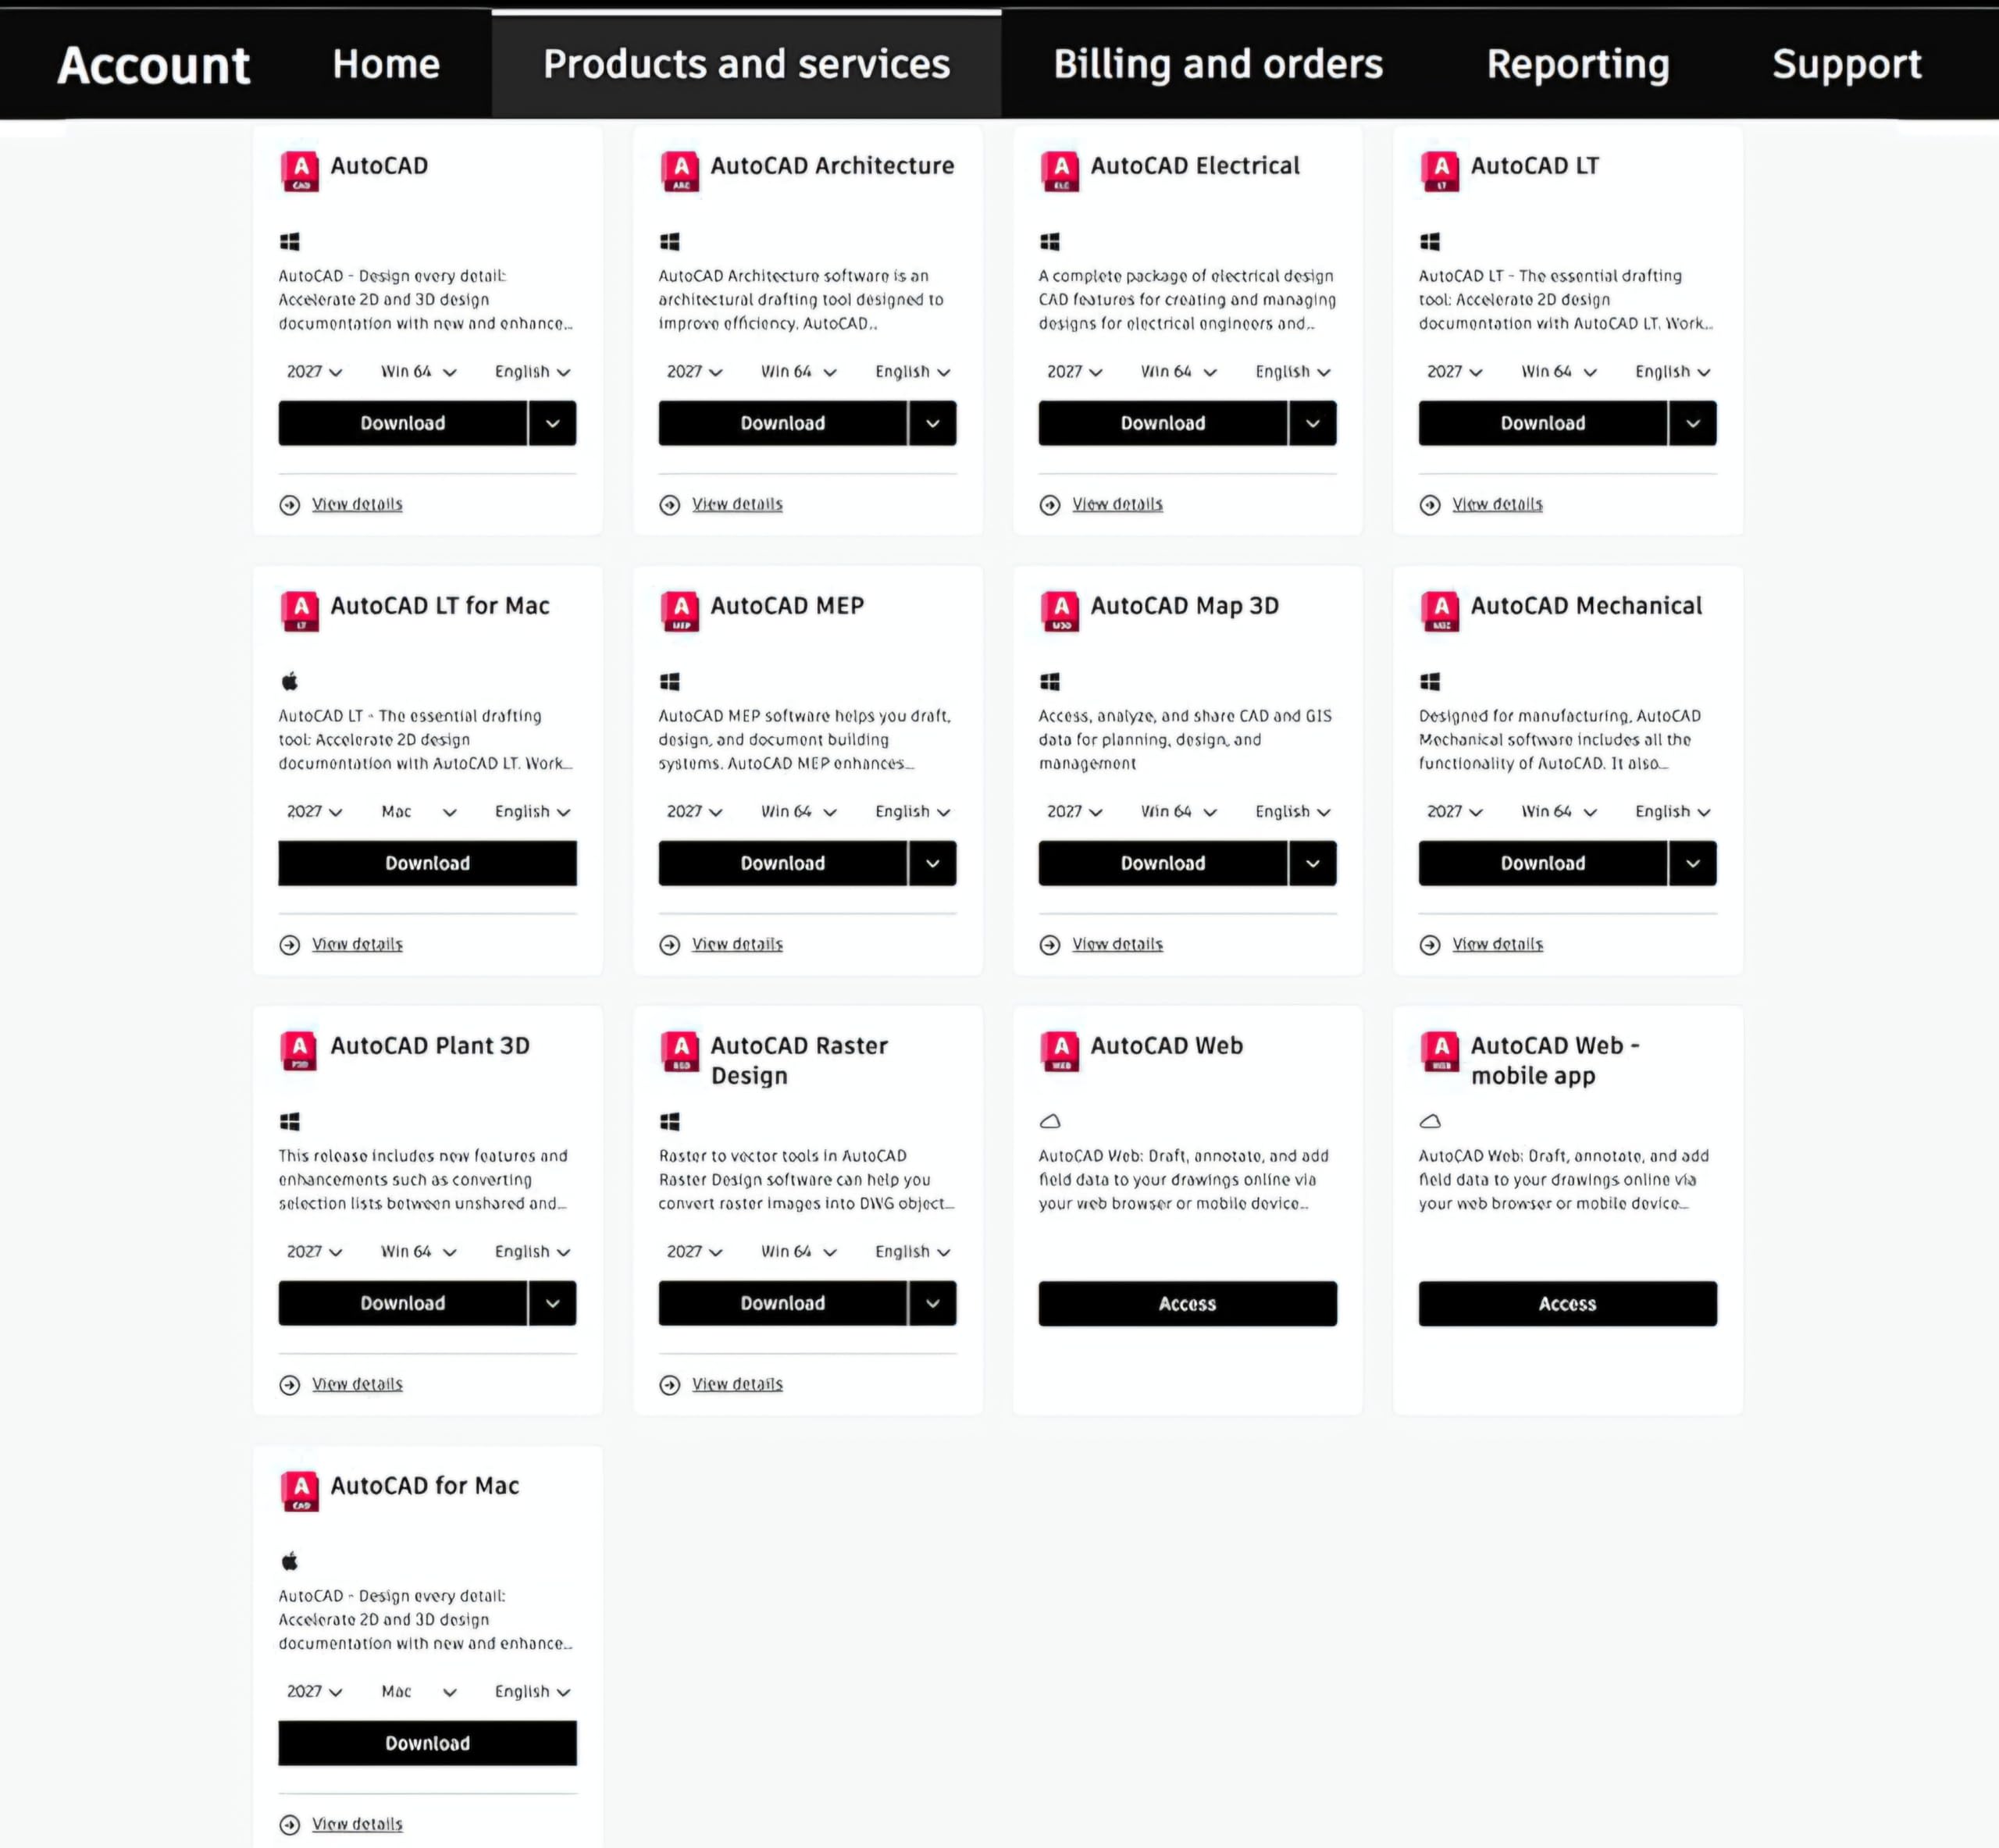Open the Home tab
Screen dimensions: 1999x1848
(386, 64)
